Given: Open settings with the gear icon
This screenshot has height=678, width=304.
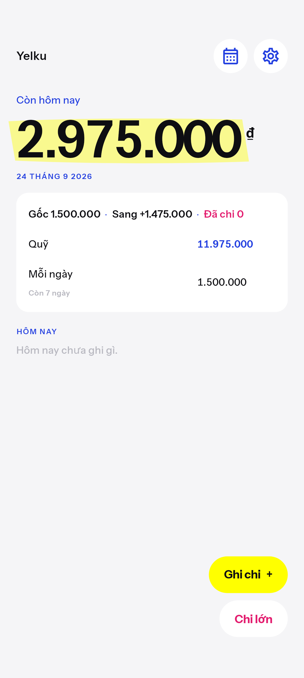Looking at the screenshot, I should 271,56.
